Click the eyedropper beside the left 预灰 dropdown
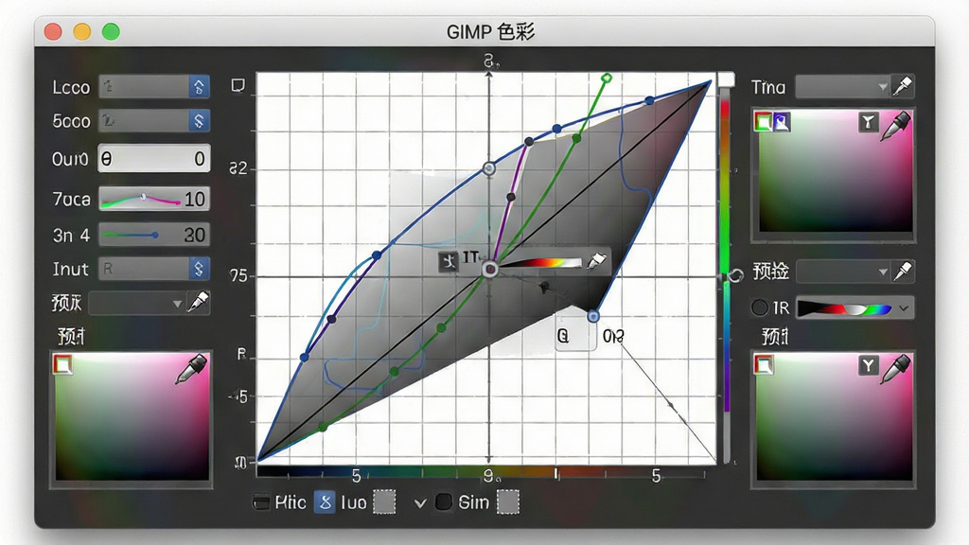969x545 pixels. (x=199, y=302)
